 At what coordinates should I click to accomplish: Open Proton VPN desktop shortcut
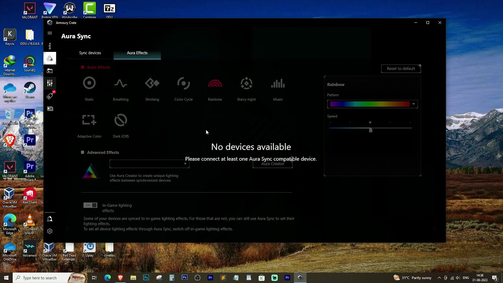click(x=50, y=11)
